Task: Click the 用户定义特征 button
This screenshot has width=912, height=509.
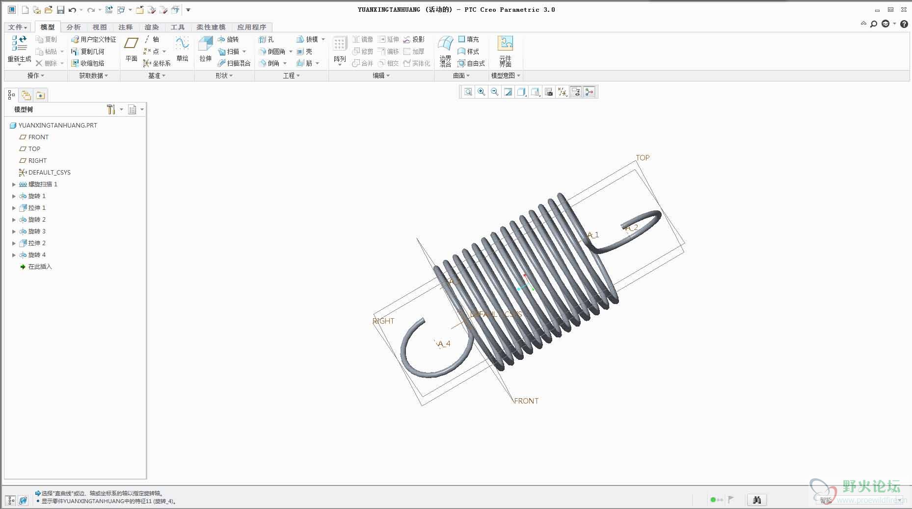Action: pyautogui.click(x=94, y=39)
